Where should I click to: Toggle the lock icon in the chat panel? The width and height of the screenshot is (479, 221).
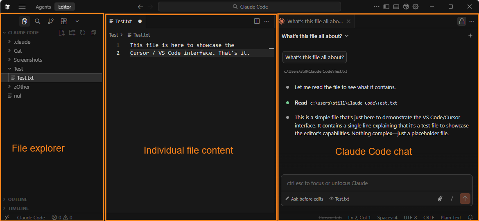[x=461, y=21]
